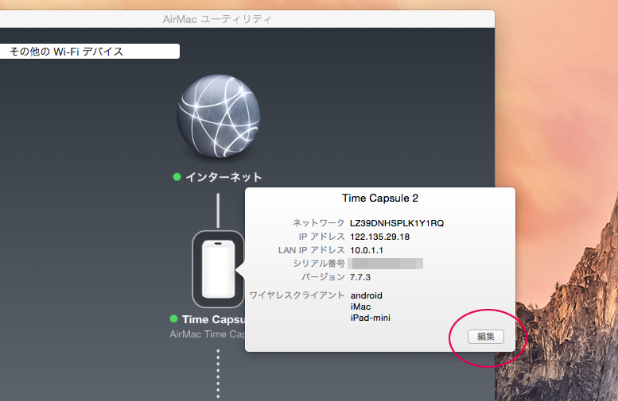Click the Internet globe icon
Viewport: 618px width, 401px height.
[x=219, y=117]
